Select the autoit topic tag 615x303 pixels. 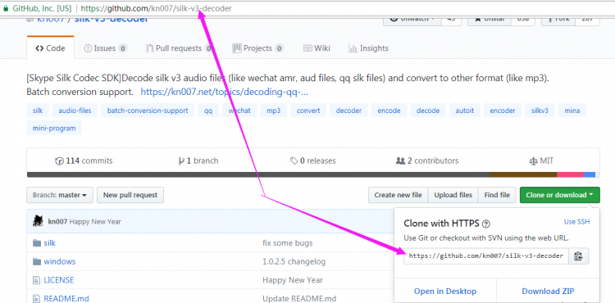[465, 111]
